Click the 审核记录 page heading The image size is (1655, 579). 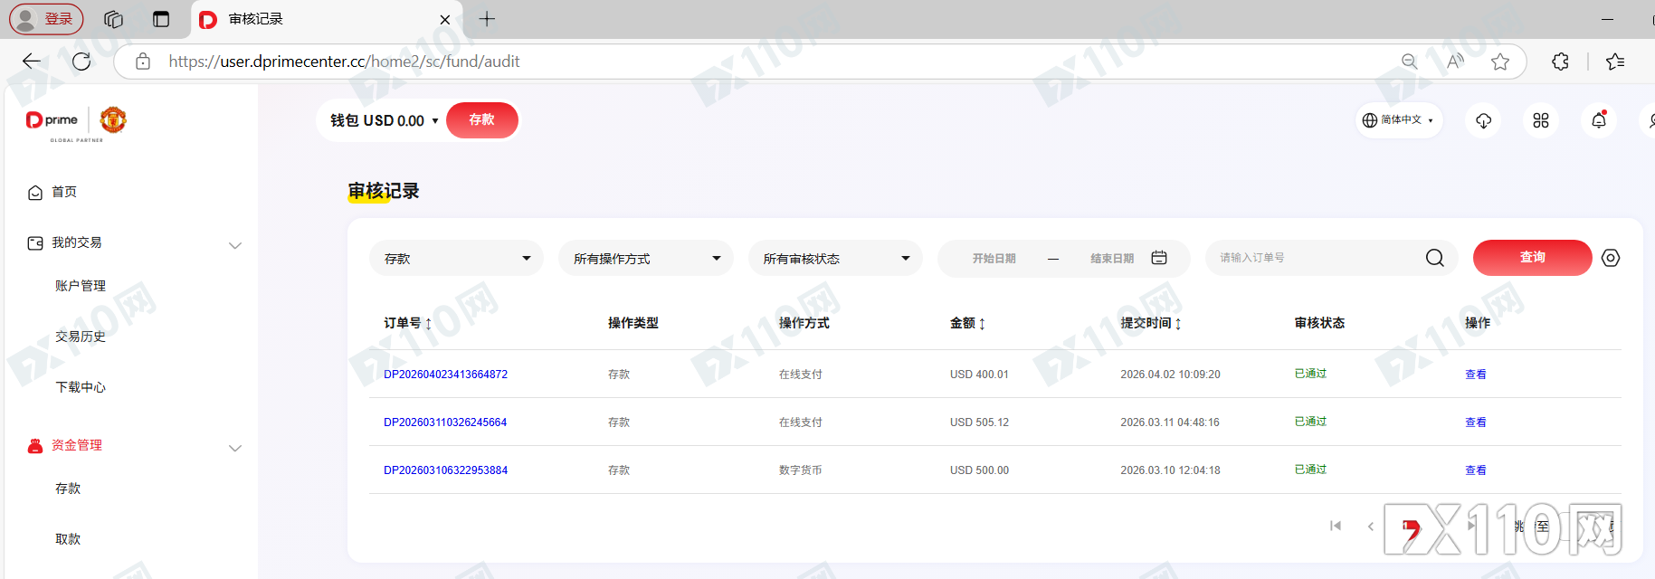point(384,191)
